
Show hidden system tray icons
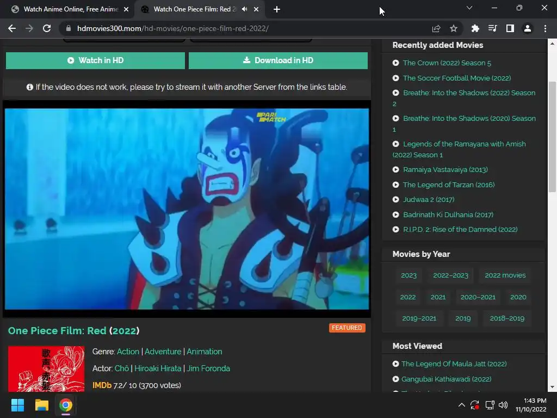click(461, 405)
